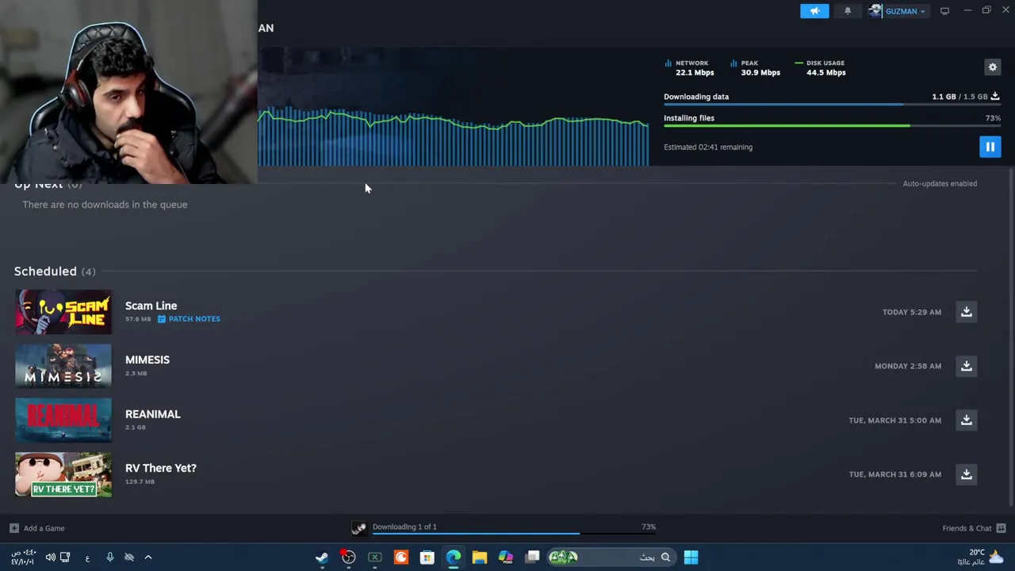Expand the system tray hidden icons chevron
1015x571 pixels.
[147, 557]
